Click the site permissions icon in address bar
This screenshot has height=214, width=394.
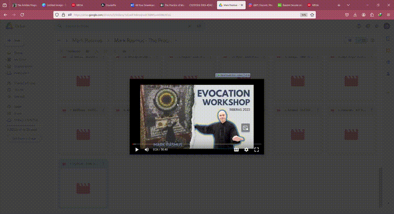(x=70, y=15)
